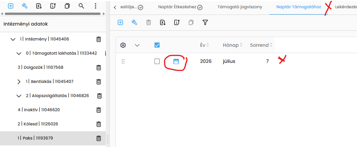Open calendar icon in the 2026 július row
The width and height of the screenshot is (357, 147).
coord(176,61)
